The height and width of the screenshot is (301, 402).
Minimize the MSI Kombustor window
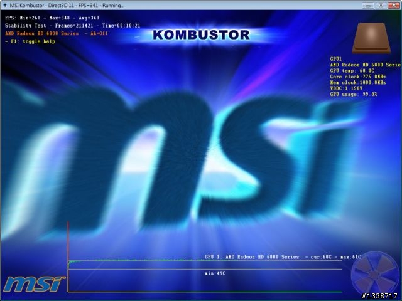[367, 5]
